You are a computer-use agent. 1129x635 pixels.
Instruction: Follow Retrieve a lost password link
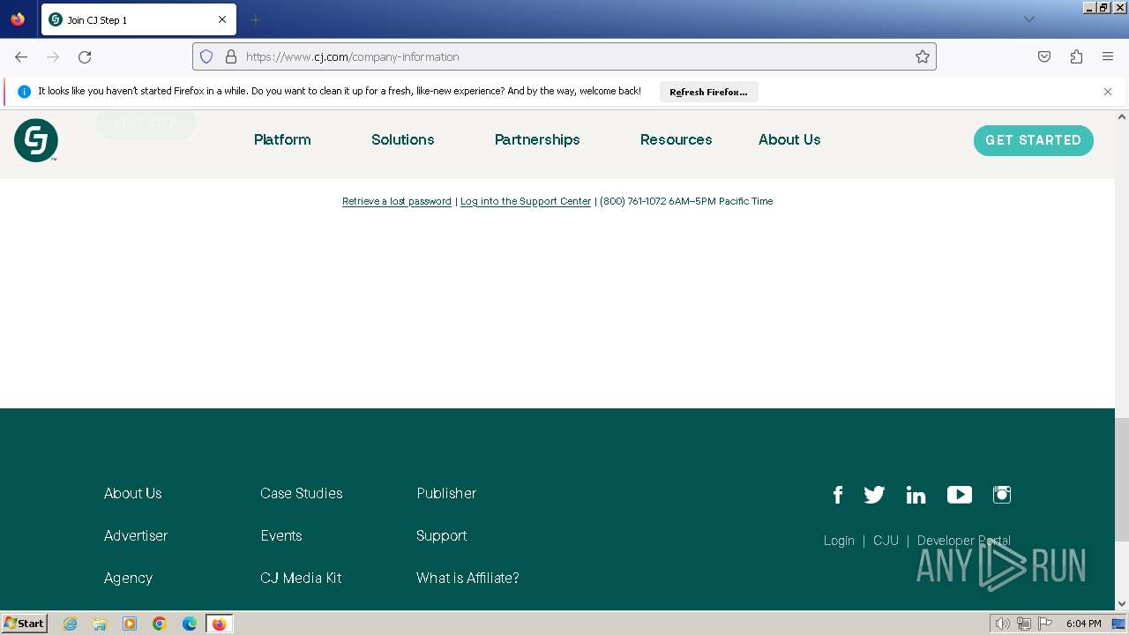click(x=397, y=201)
